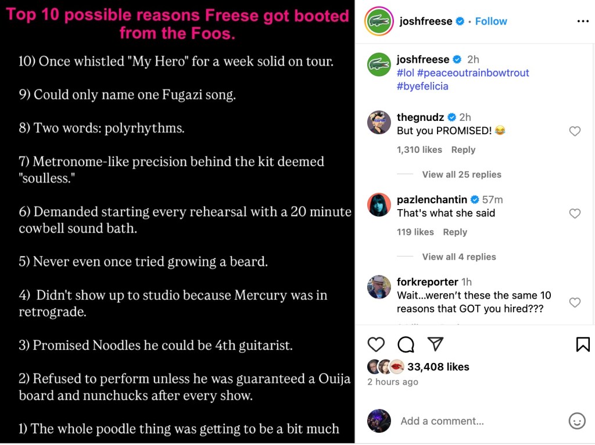Expand View all 4 replies

coord(459,257)
